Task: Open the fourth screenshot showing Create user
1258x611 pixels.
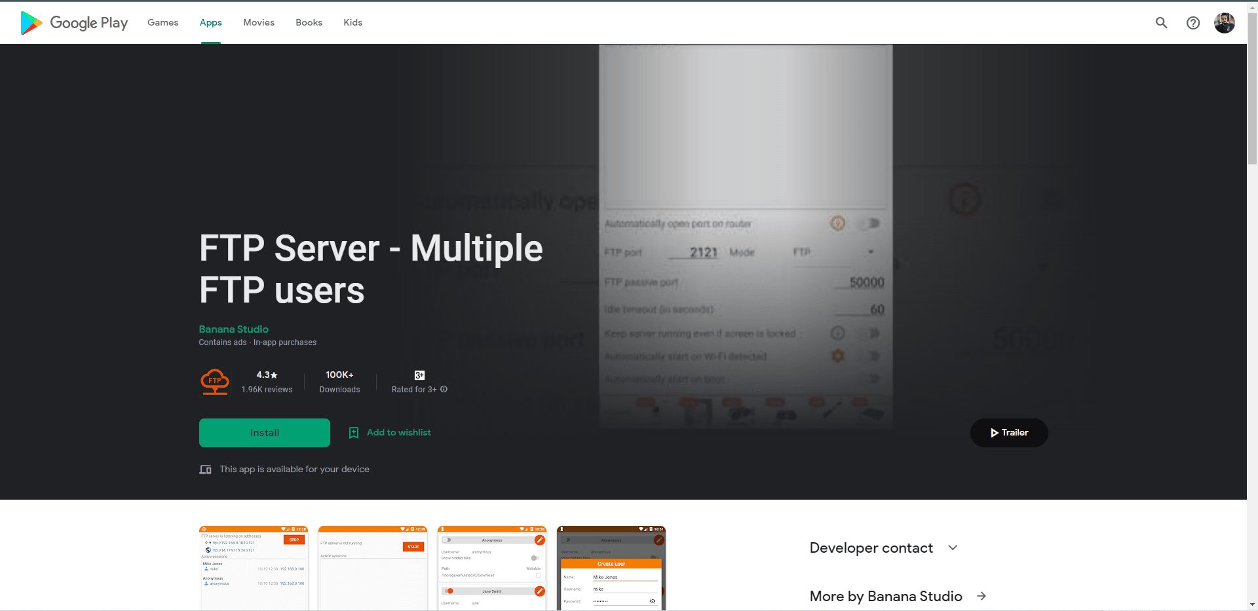Action: (x=611, y=568)
